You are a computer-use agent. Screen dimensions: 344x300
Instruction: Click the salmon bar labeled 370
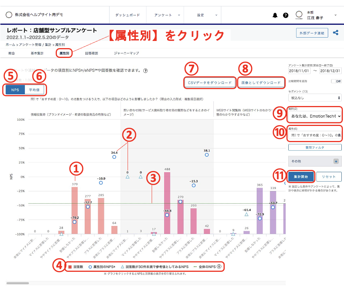click(x=75, y=211)
